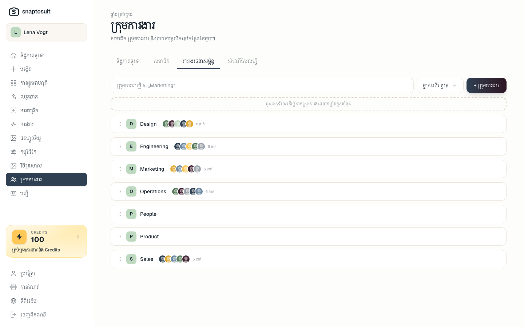Click the drag handle on Engineering row
Viewport: 524px width, 327px height.
(x=120, y=146)
